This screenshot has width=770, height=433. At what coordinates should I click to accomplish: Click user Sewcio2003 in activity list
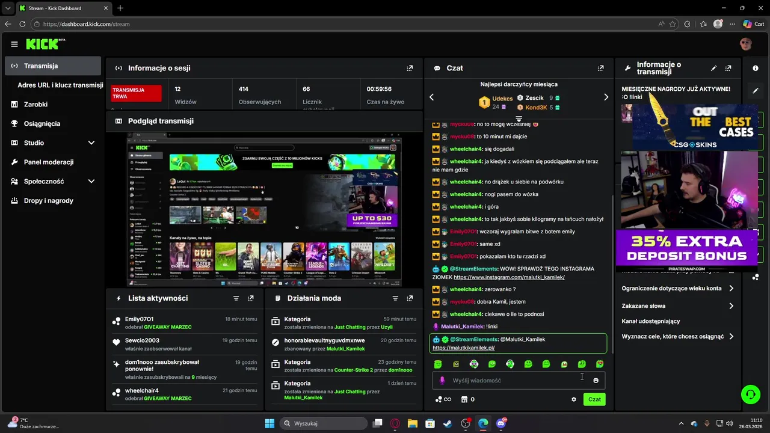pyautogui.click(x=142, y=340)
